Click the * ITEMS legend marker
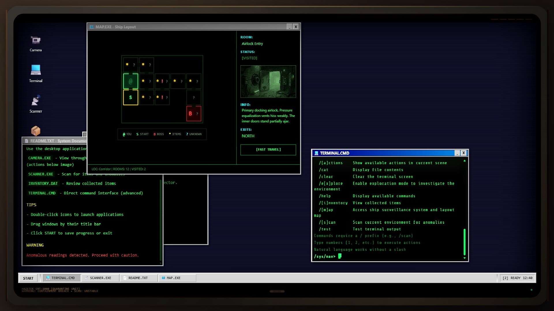This screenshot has width=554, height=311. 175,134
